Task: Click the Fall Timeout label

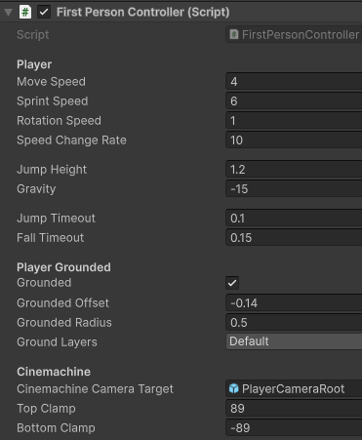Action: [x=50, y=238]
